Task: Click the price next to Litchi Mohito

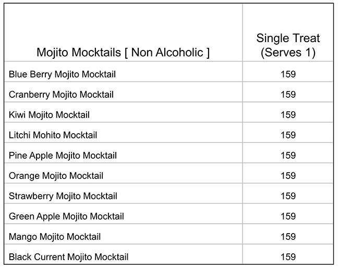Action: coord(288,135)
